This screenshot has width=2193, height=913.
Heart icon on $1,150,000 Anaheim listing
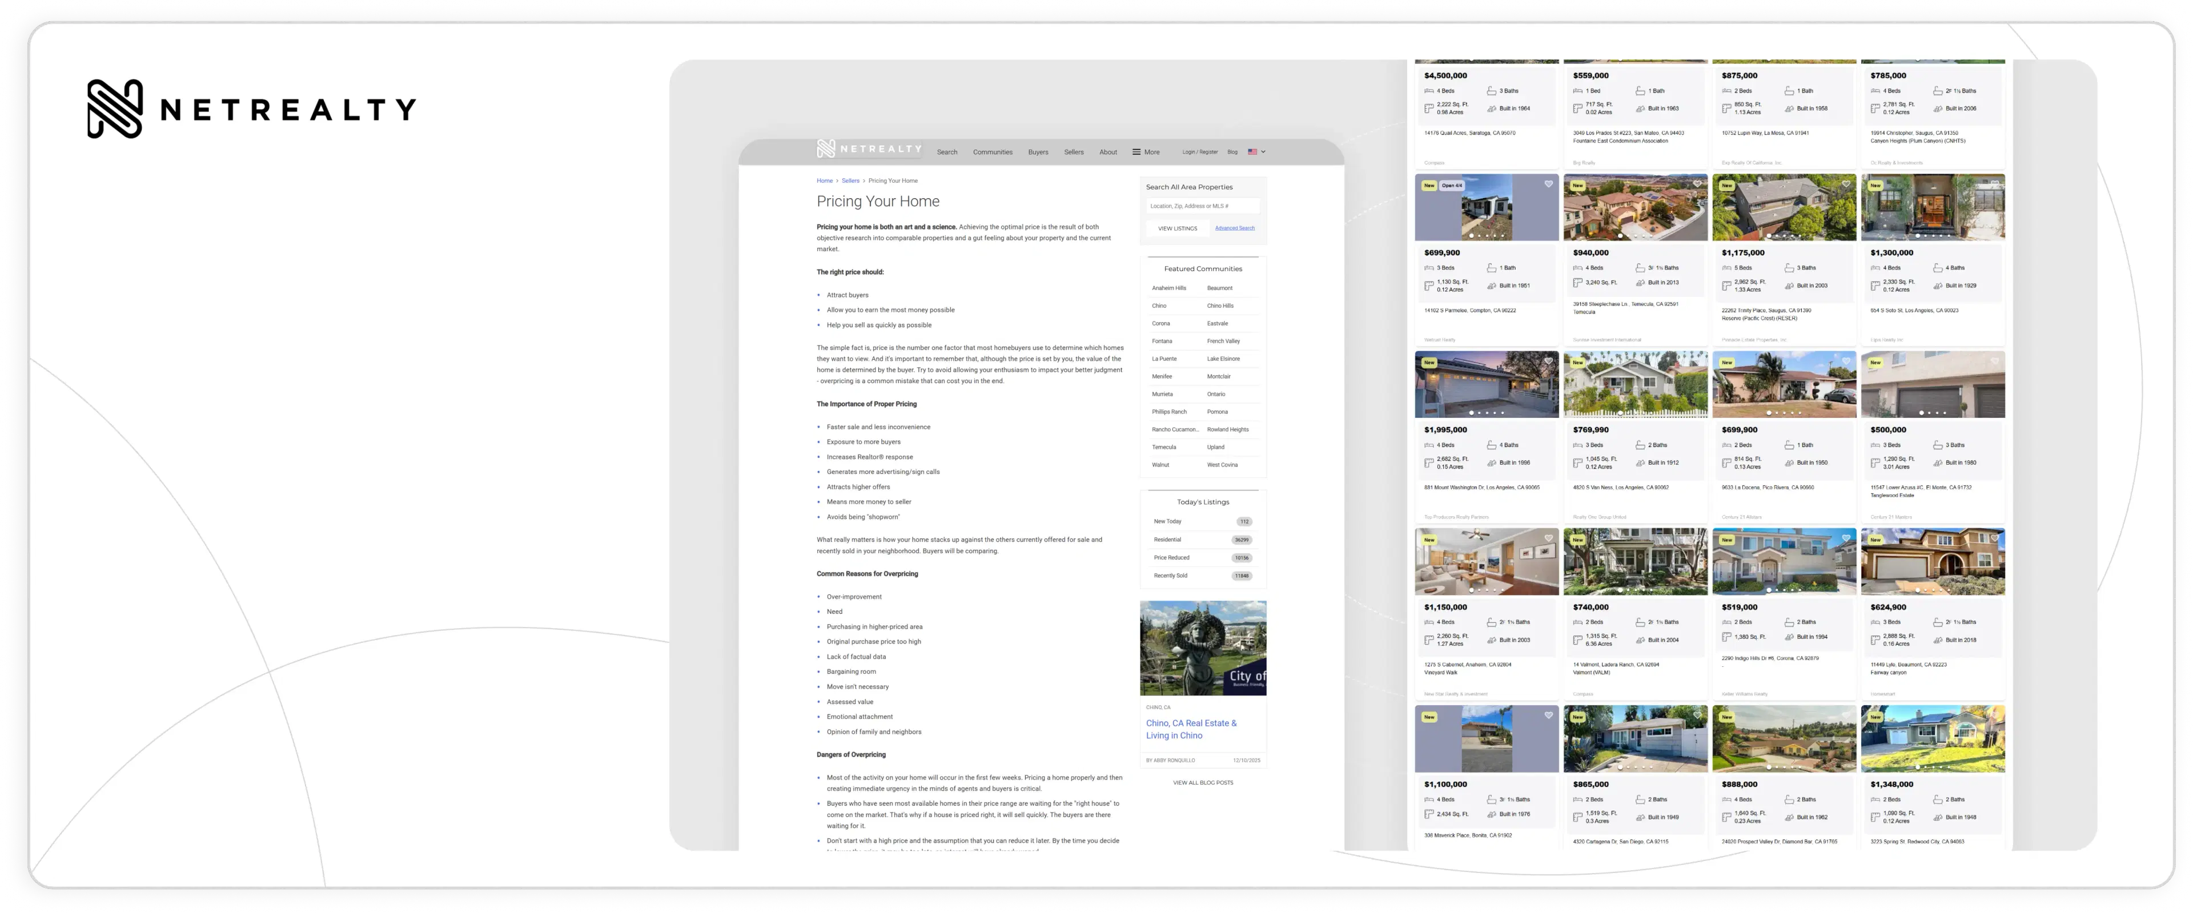[x=1549, y=538]
